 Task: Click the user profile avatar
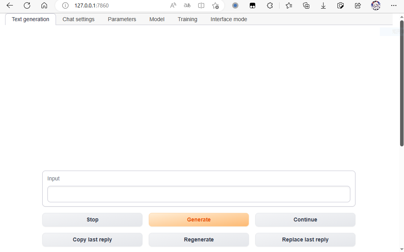tap(375, 5)
